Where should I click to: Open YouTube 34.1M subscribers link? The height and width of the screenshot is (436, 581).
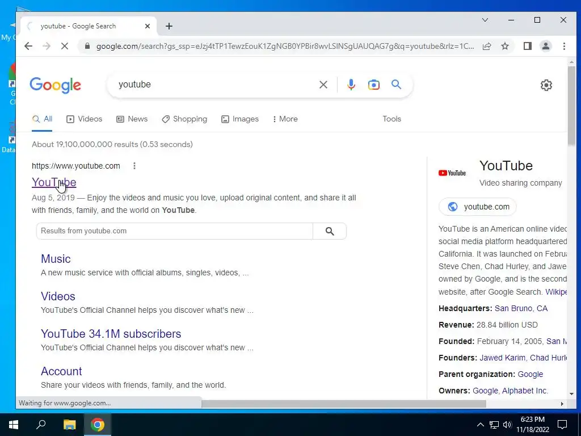point(111,334)
